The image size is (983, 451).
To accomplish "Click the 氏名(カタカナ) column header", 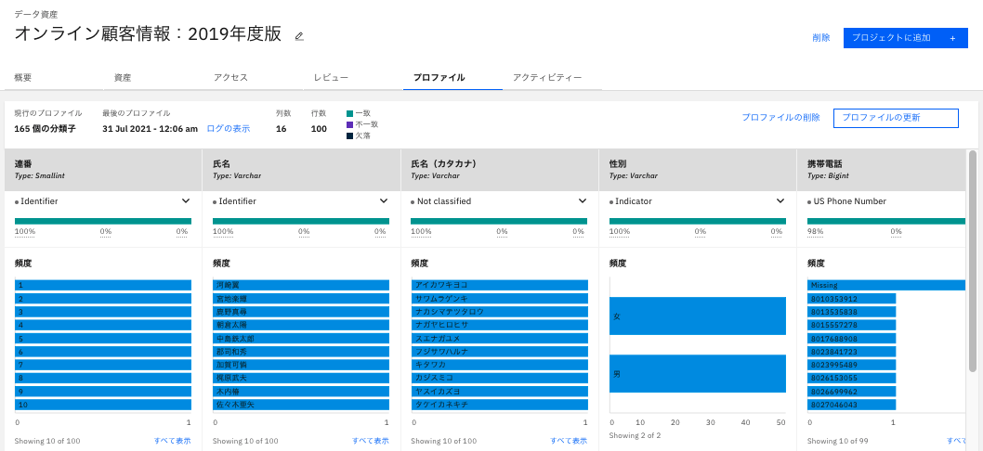I will click(x=500, y=170).
